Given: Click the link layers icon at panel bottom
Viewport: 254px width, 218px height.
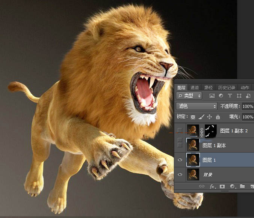Looking at the screenshot, I should [x=201, y=186].
